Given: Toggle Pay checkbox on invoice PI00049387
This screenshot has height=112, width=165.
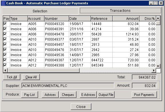Looking at the screenshot, I should [x=5, y=60].
